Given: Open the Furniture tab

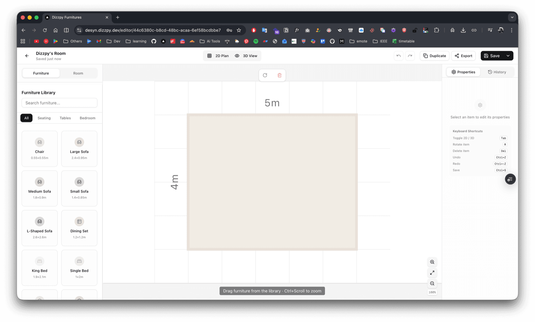Looking at the screenshot, I should (41, 73).
